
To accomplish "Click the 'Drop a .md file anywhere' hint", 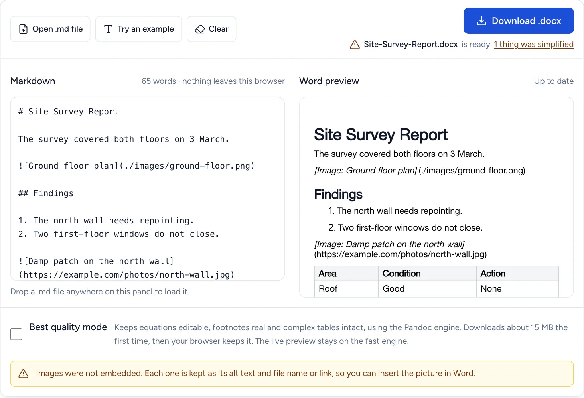I will 100,292.
